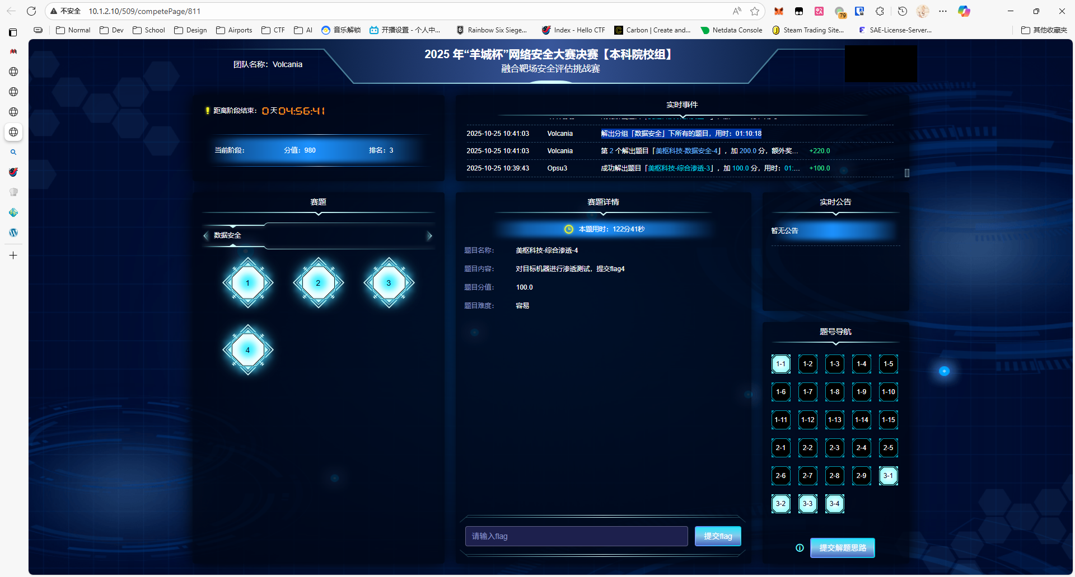The image size is (1075, 577).
Task: Jump to question 3-4 in navigation
Action: (x=834, y=504)
